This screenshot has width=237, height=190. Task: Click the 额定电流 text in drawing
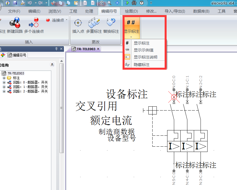111,121
